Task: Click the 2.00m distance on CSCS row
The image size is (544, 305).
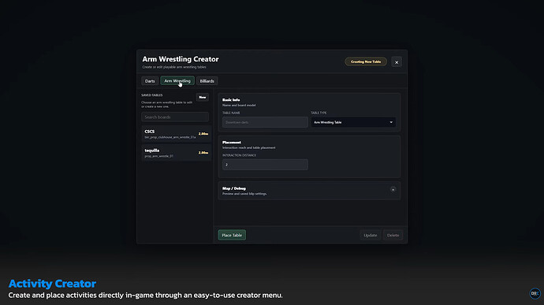Action: [x=203, y=134]
